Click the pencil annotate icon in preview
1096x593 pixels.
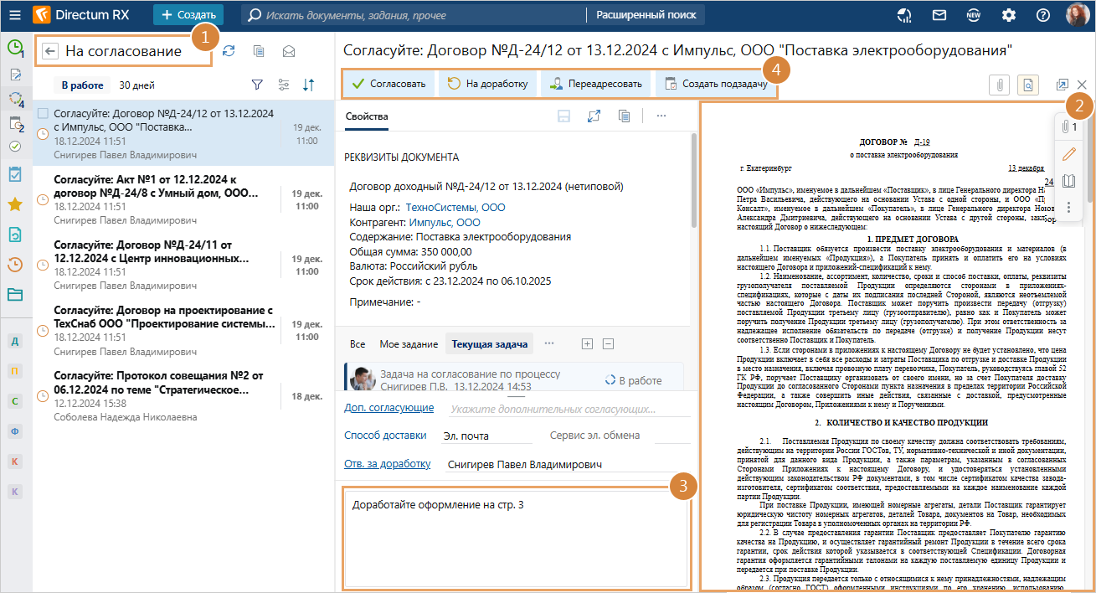pyautogui.click(x=1068, y=154)
